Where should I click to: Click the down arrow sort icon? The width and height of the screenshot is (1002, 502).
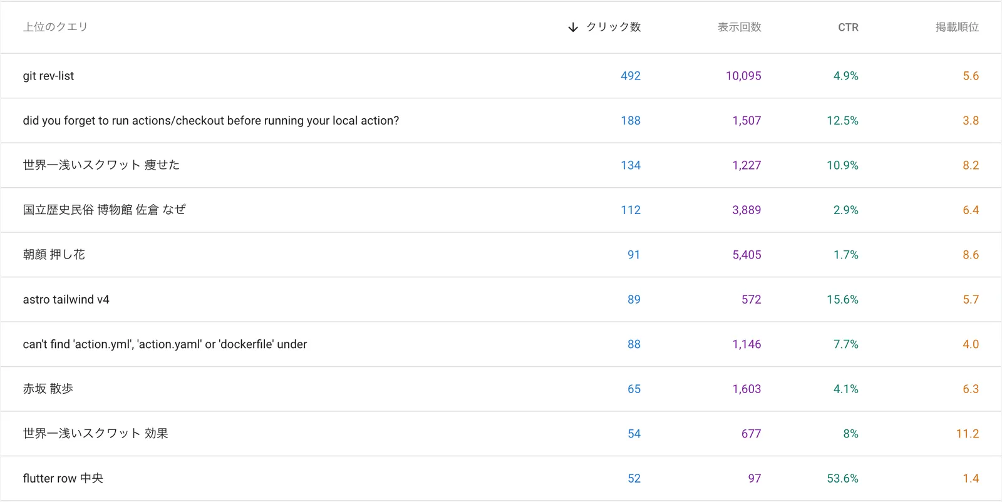pyautogui.click(x=572, y=28)
